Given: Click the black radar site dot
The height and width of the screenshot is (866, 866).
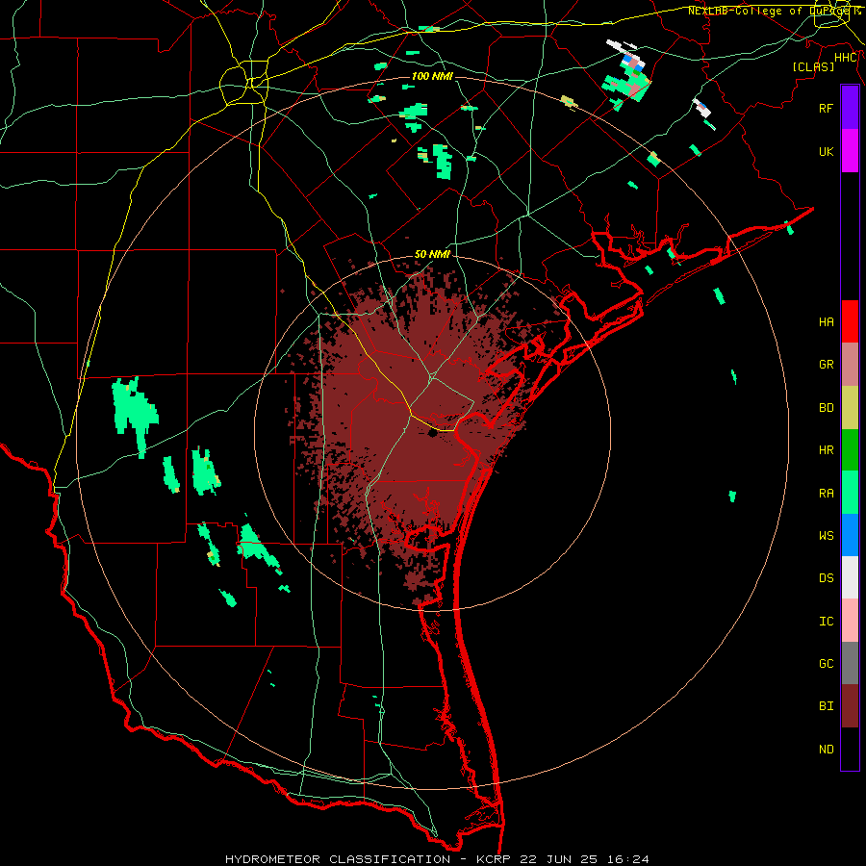Looking at the screenshot, I should click(432, 434).
